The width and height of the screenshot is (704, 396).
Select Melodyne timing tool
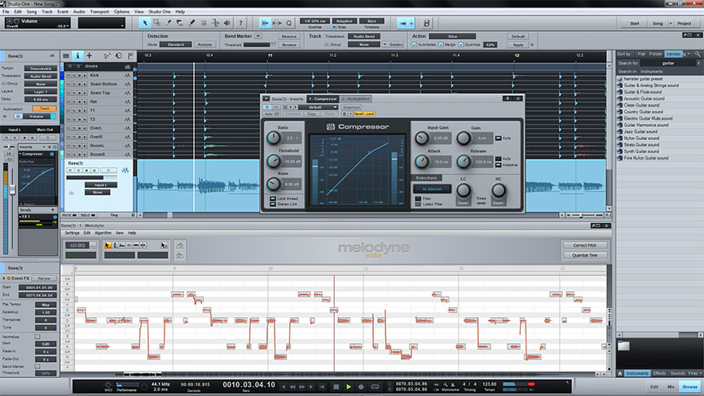click(136, 245)
